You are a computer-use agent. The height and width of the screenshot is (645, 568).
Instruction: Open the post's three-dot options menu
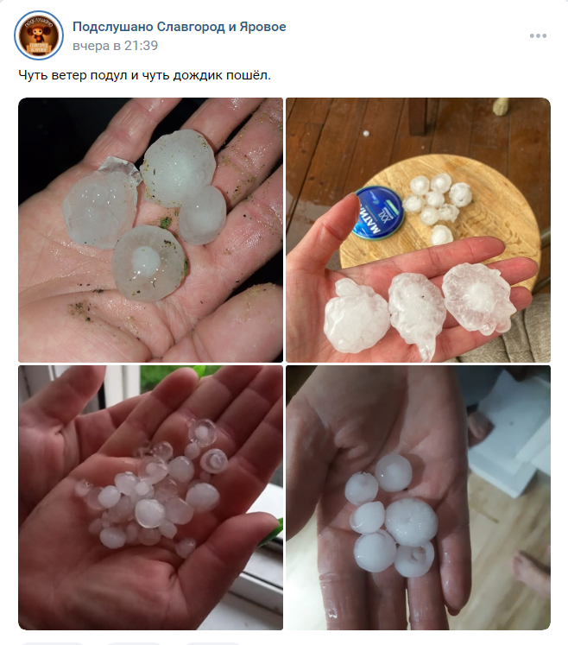click(538, 35)
